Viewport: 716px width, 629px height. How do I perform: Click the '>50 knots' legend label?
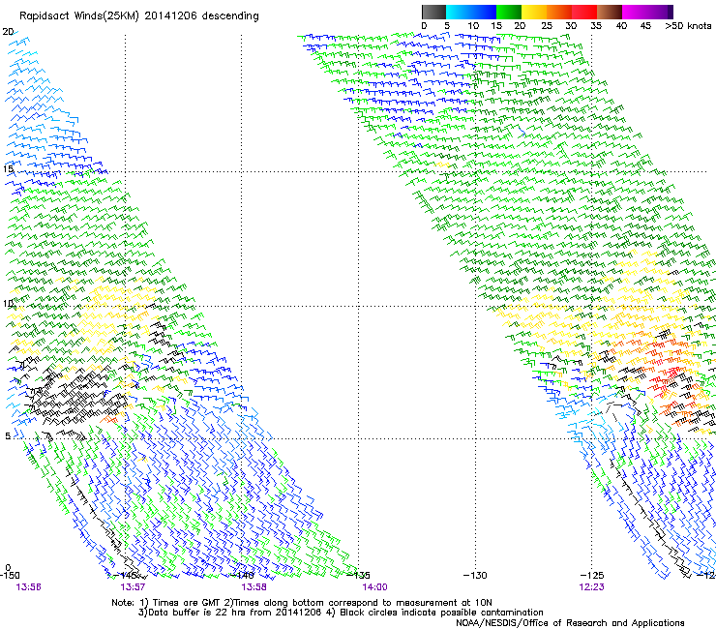(x=688, y=26)
